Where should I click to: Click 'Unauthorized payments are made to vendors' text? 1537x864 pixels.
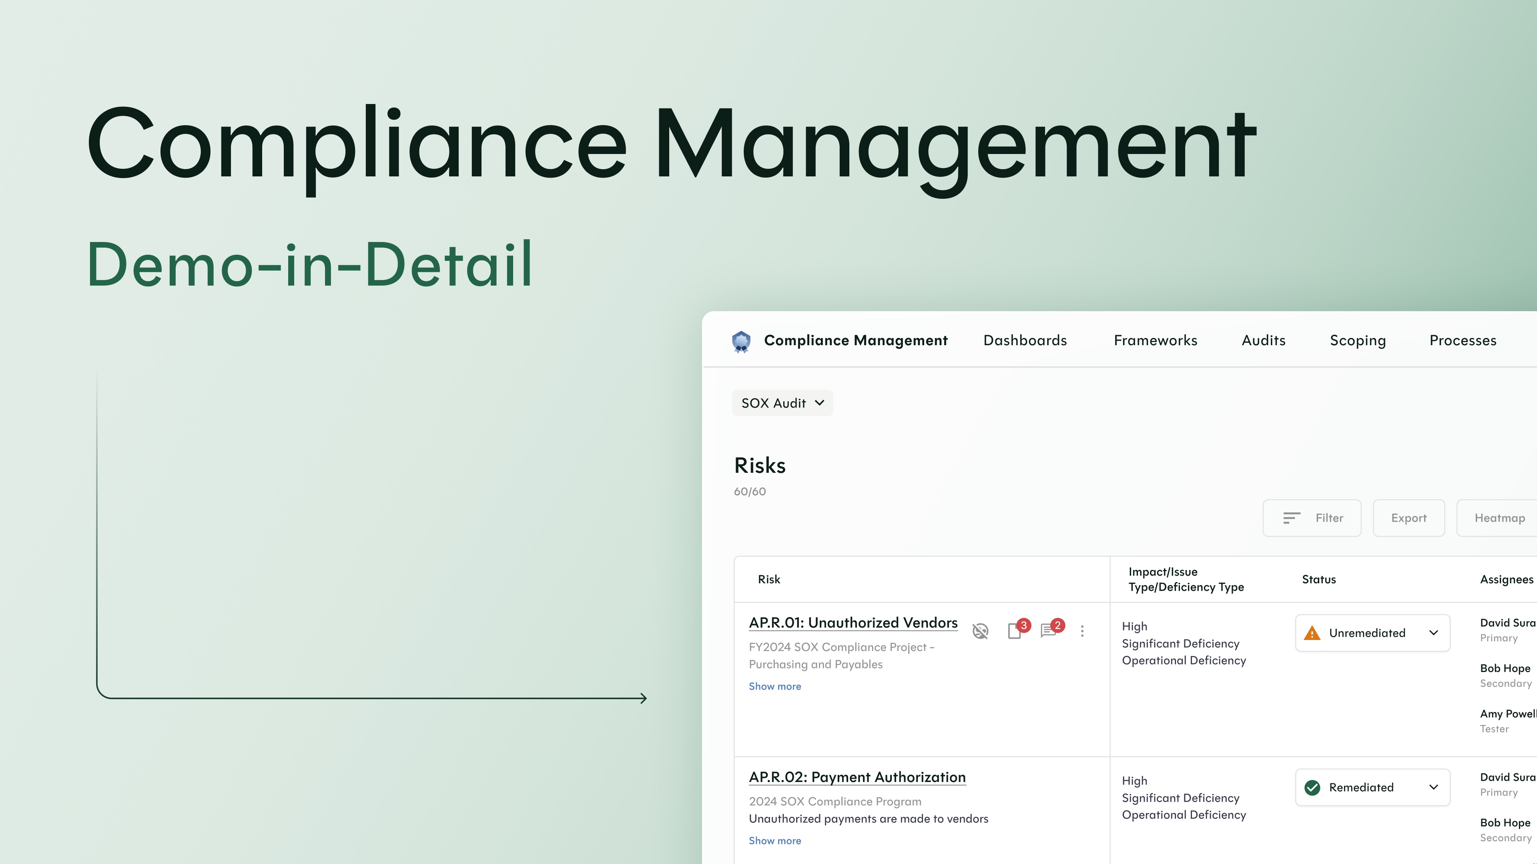(868, 819)
